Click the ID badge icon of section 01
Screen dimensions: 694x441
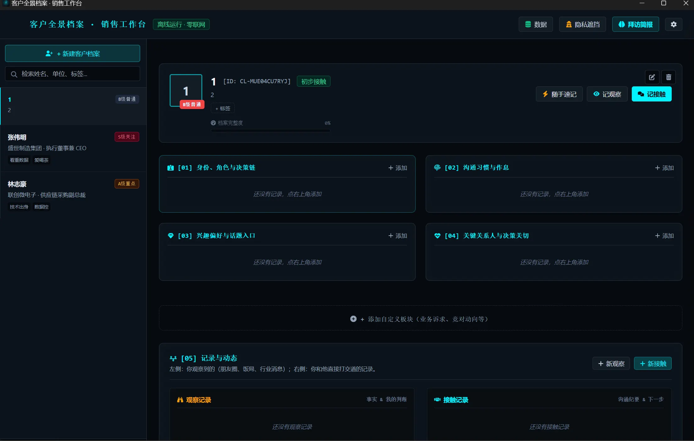pos(171,168)
